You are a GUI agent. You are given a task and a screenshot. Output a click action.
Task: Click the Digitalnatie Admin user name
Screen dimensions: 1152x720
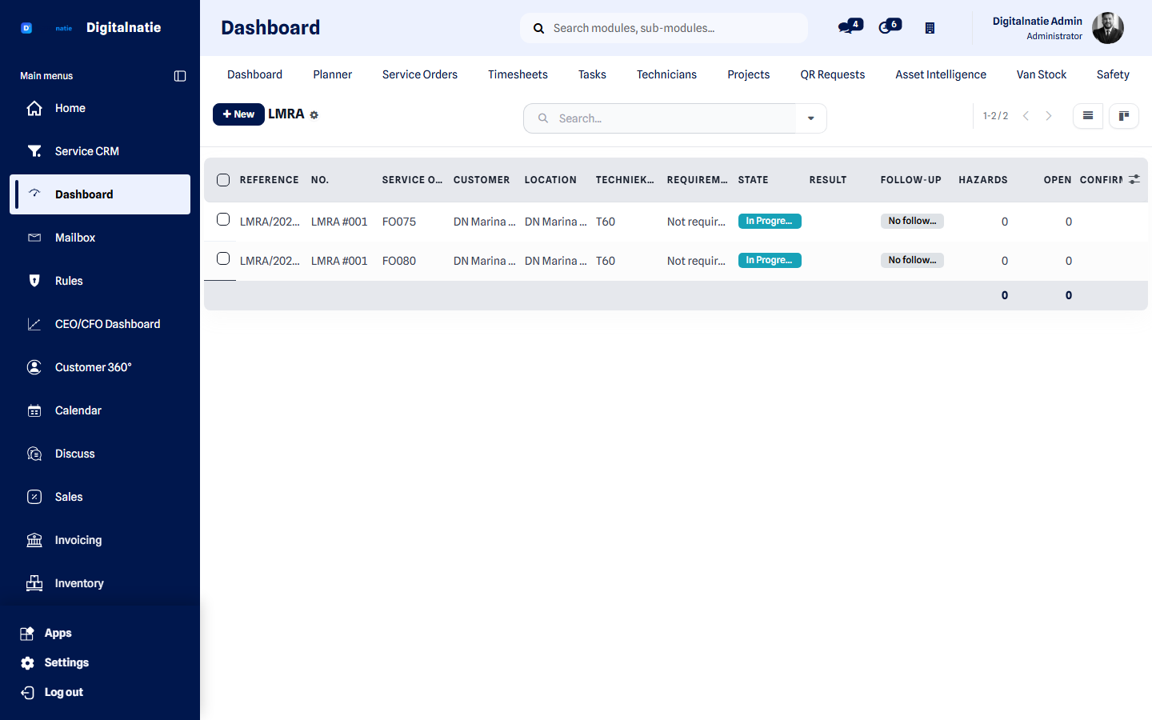(x=1037, y=22)
